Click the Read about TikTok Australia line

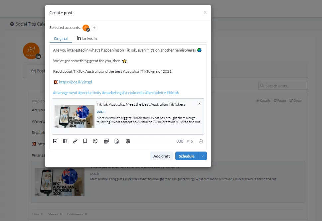point(113,71)
